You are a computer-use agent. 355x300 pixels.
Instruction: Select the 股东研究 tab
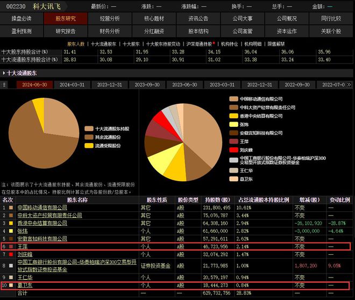coord(66,18)
